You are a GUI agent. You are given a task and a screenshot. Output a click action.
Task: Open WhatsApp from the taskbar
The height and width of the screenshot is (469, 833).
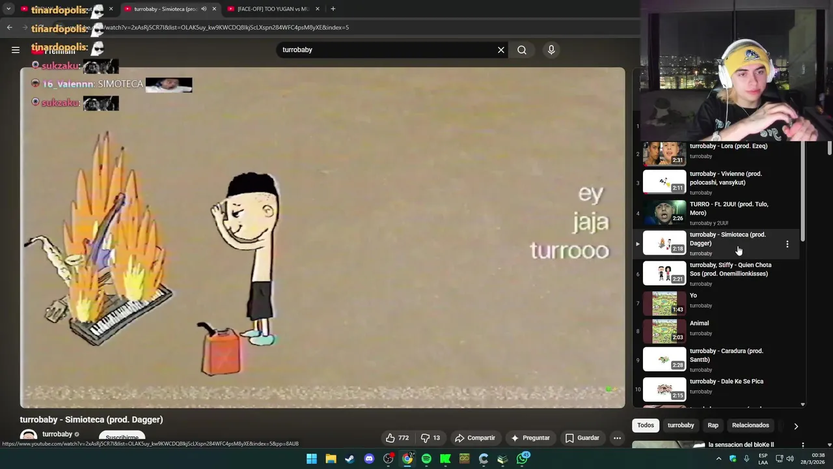[523, 459]
